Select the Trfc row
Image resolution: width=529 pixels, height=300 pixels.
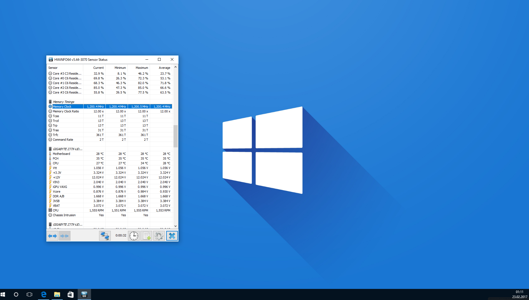click(110, 135)
